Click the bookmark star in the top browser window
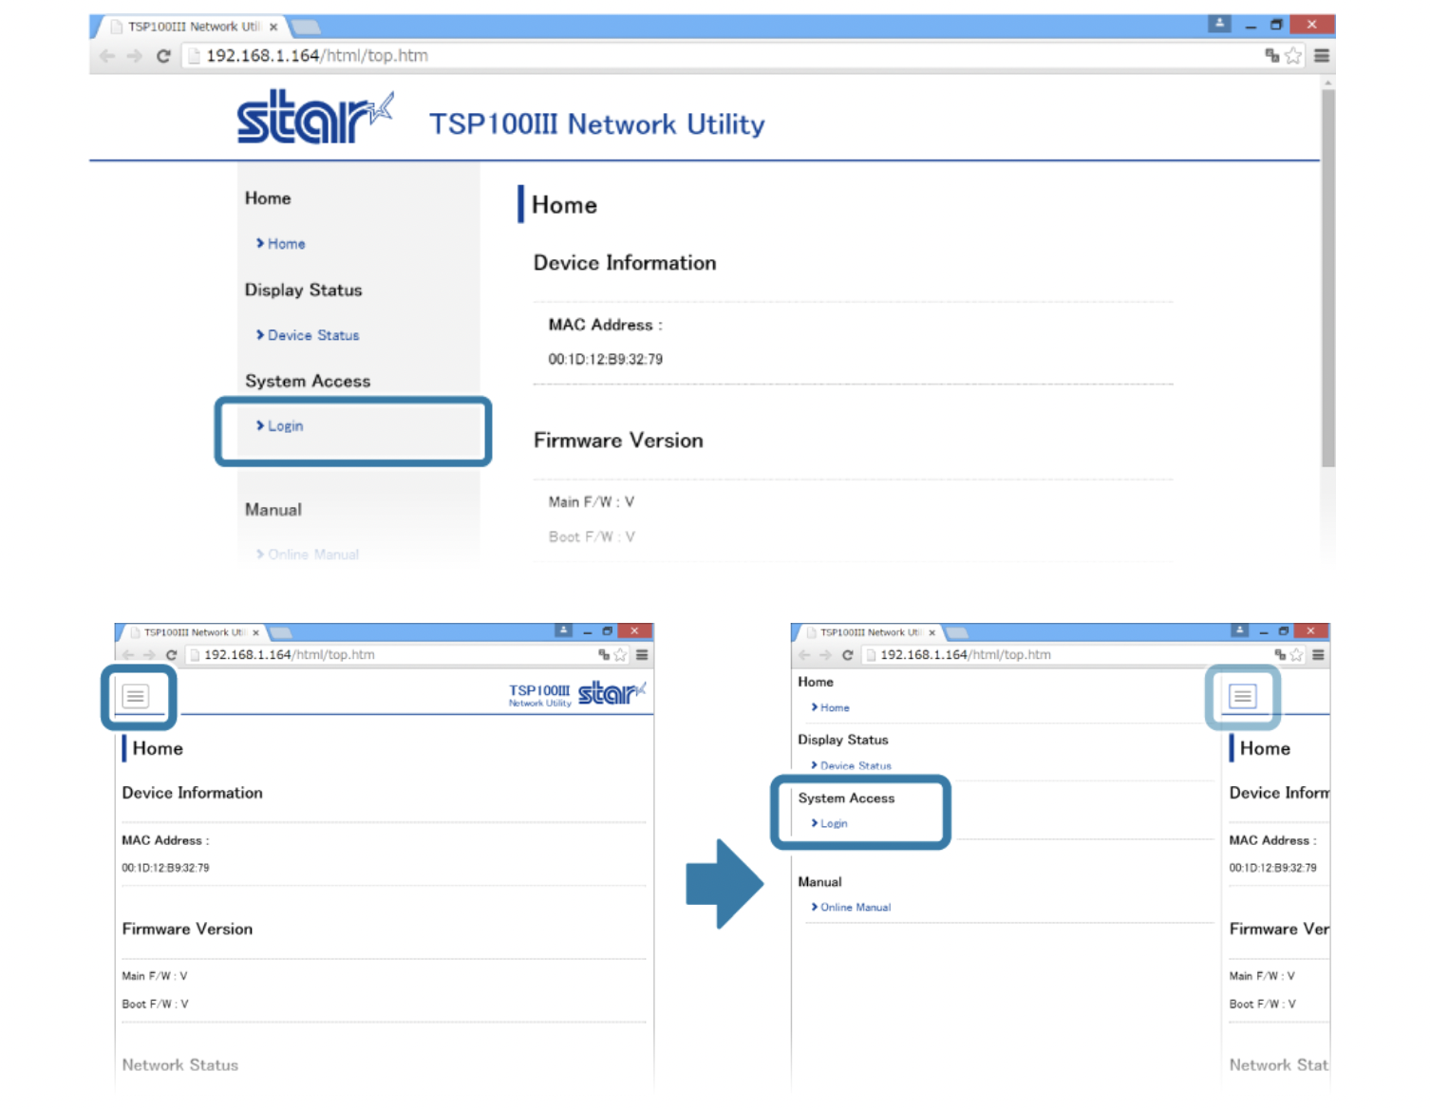The height and width of the screenshot is (1109, 1430). [1293, 56]
